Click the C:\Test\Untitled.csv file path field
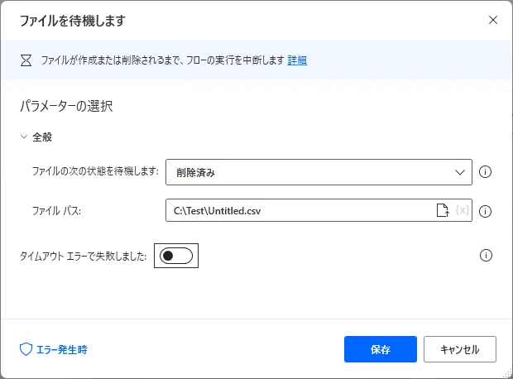The image size is (513, 379). pyautogui.click(x=298, y=210)
